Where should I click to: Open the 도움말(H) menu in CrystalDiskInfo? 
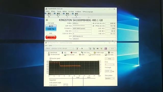point(78,12)
